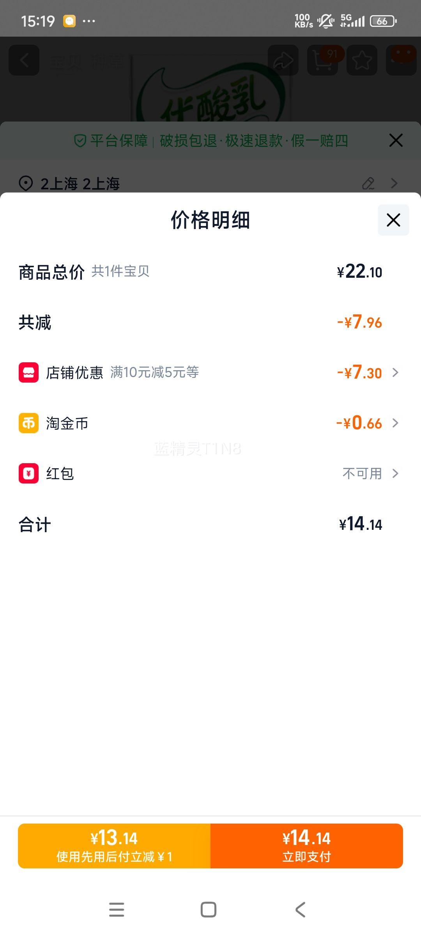Tap the favorite star icon
Image resolution: width=421 pixels, height=935 pixels.
point(362,60)
